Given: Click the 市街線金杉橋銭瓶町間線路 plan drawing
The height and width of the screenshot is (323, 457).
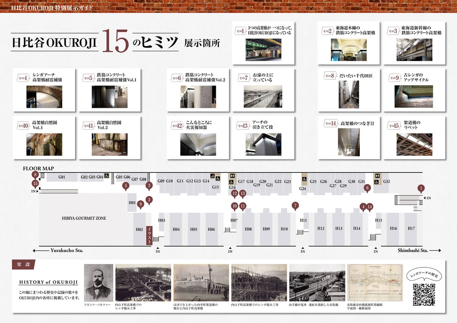Looking at the screenshot, I should tap(376, 283).
